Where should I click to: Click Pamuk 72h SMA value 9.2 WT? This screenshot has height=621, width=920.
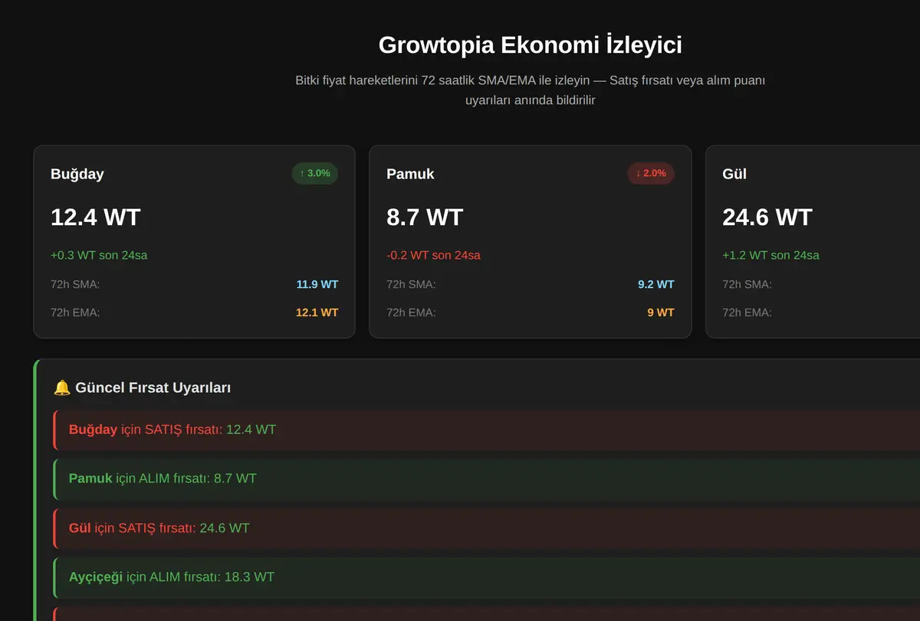pyautogui.click(x=656, y=284)
